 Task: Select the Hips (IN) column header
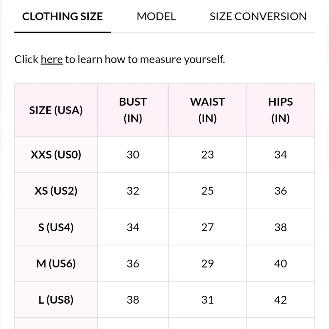point(280,110)
